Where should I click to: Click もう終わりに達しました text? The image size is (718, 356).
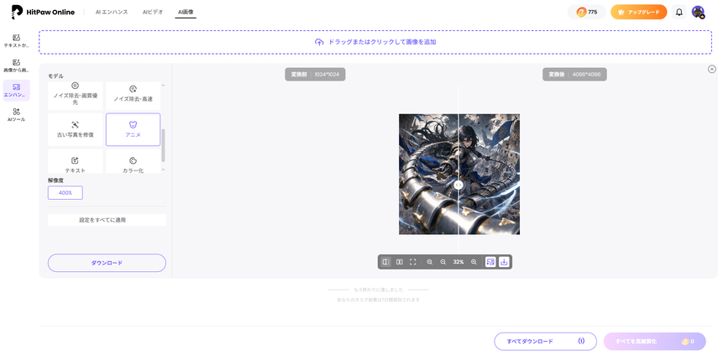(x=378, y=290)
